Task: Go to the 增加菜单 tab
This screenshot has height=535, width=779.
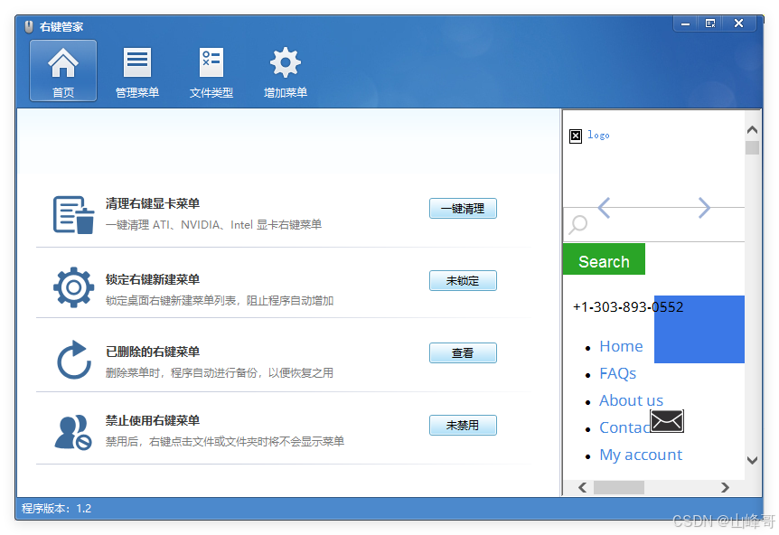Action: point(286,70)
